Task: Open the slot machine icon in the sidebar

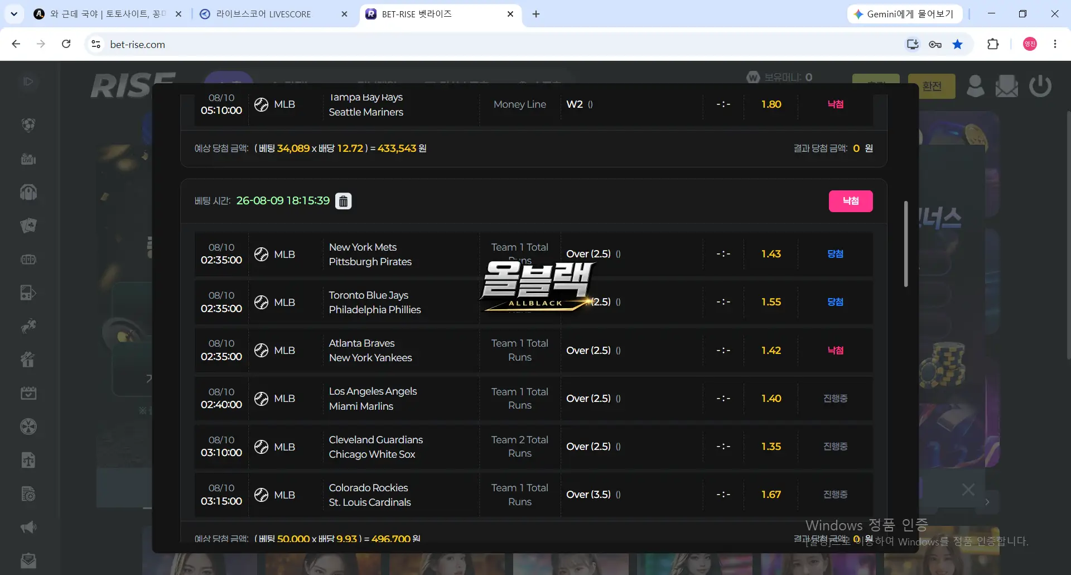Action: click(x=28, y=260)
